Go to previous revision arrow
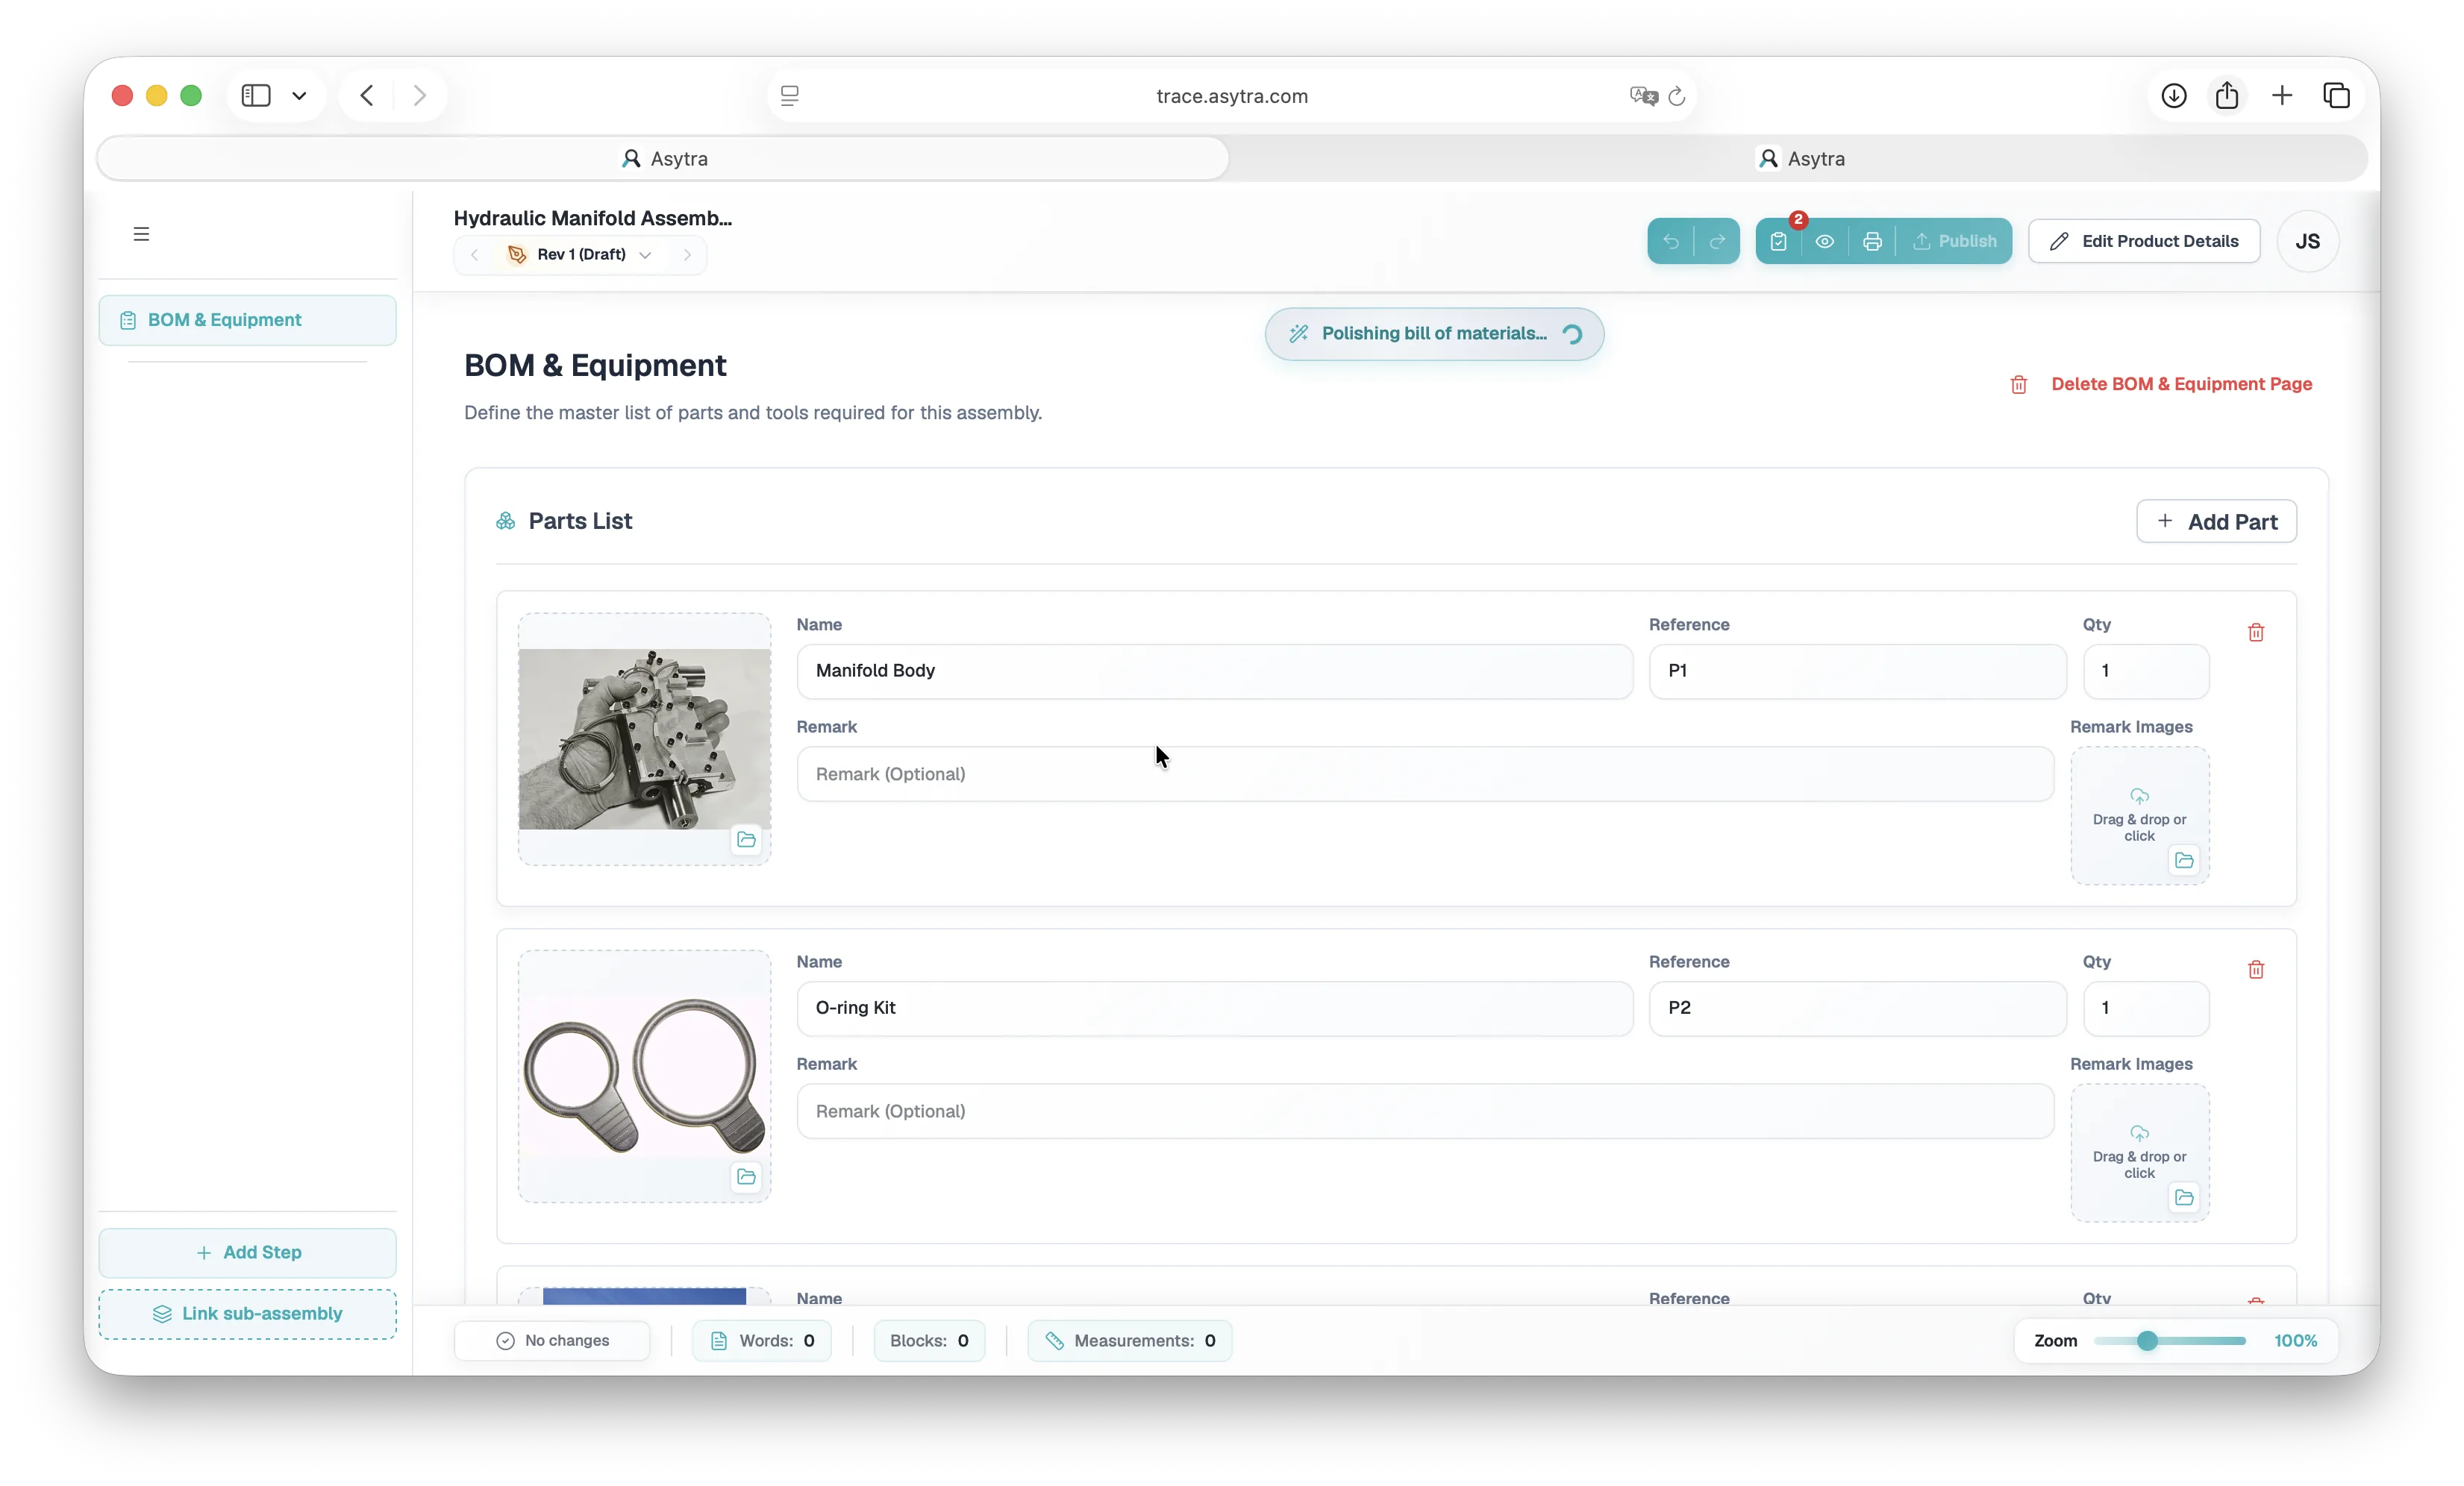 475,255
